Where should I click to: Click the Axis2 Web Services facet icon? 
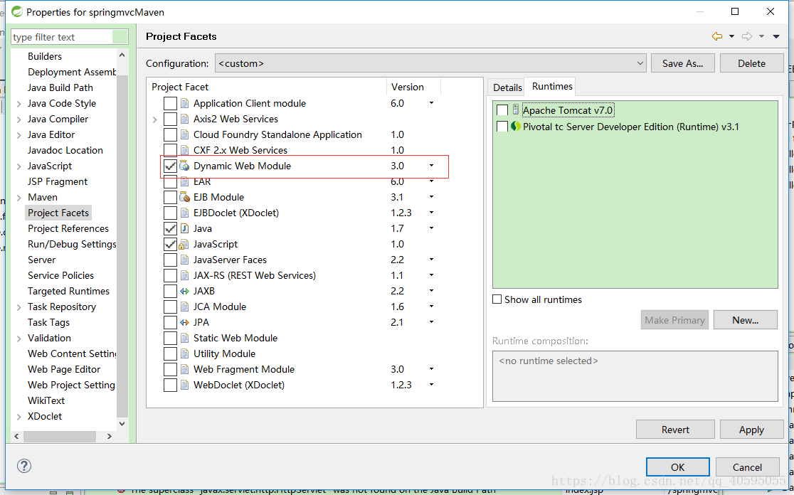tap(184, 119)
